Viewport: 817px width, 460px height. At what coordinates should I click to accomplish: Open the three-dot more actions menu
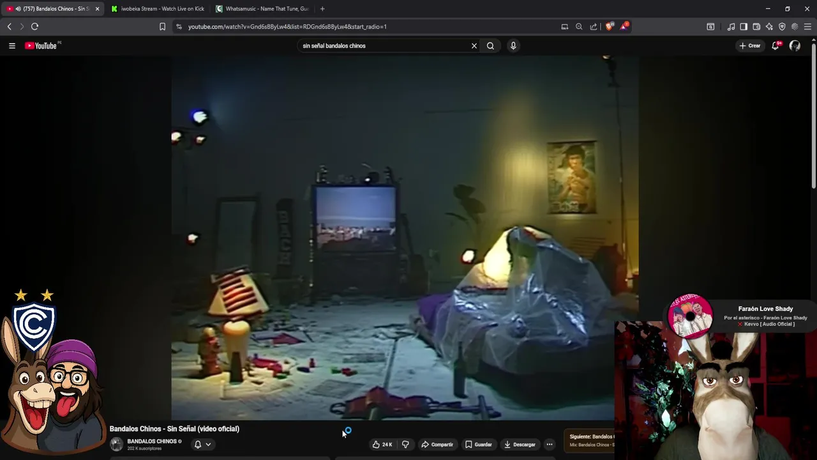click(x=550, y=444)
